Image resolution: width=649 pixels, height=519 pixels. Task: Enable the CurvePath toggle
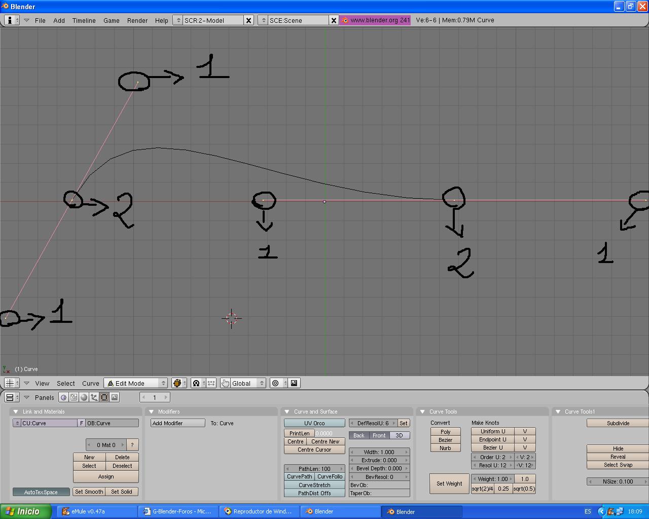pos(299,476)
